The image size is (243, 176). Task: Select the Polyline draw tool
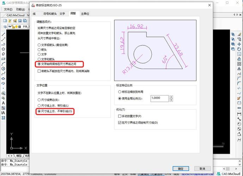pyautogui.click(x=3, y=44)
